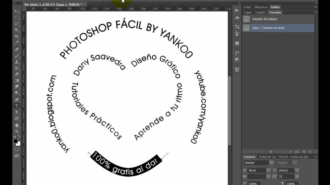Select the Eyedropper tool
This screenshot has width=330, height=185.
(x=17, y=42)
